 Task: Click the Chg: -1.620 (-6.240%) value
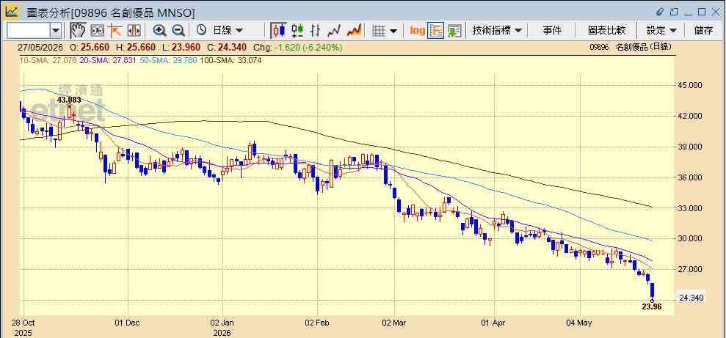point(297,47)
